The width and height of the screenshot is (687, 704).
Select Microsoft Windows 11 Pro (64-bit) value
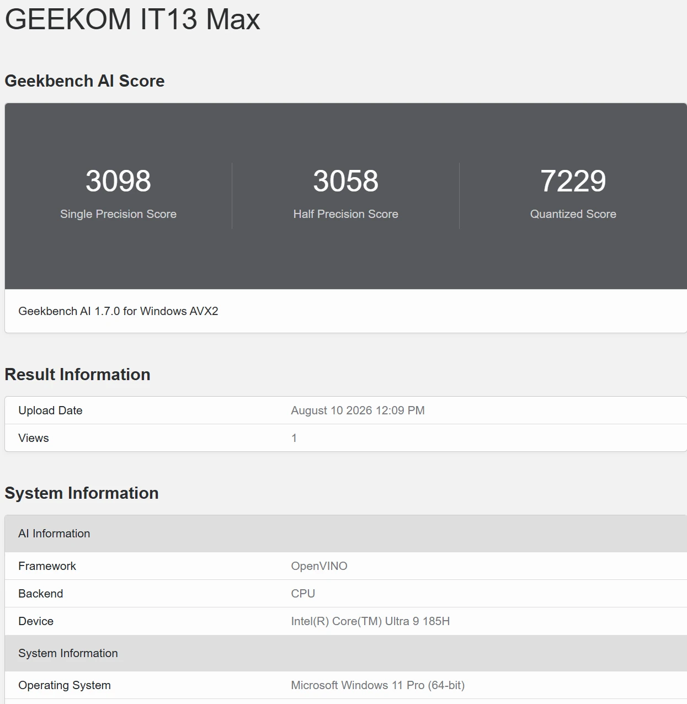(377, 685)
